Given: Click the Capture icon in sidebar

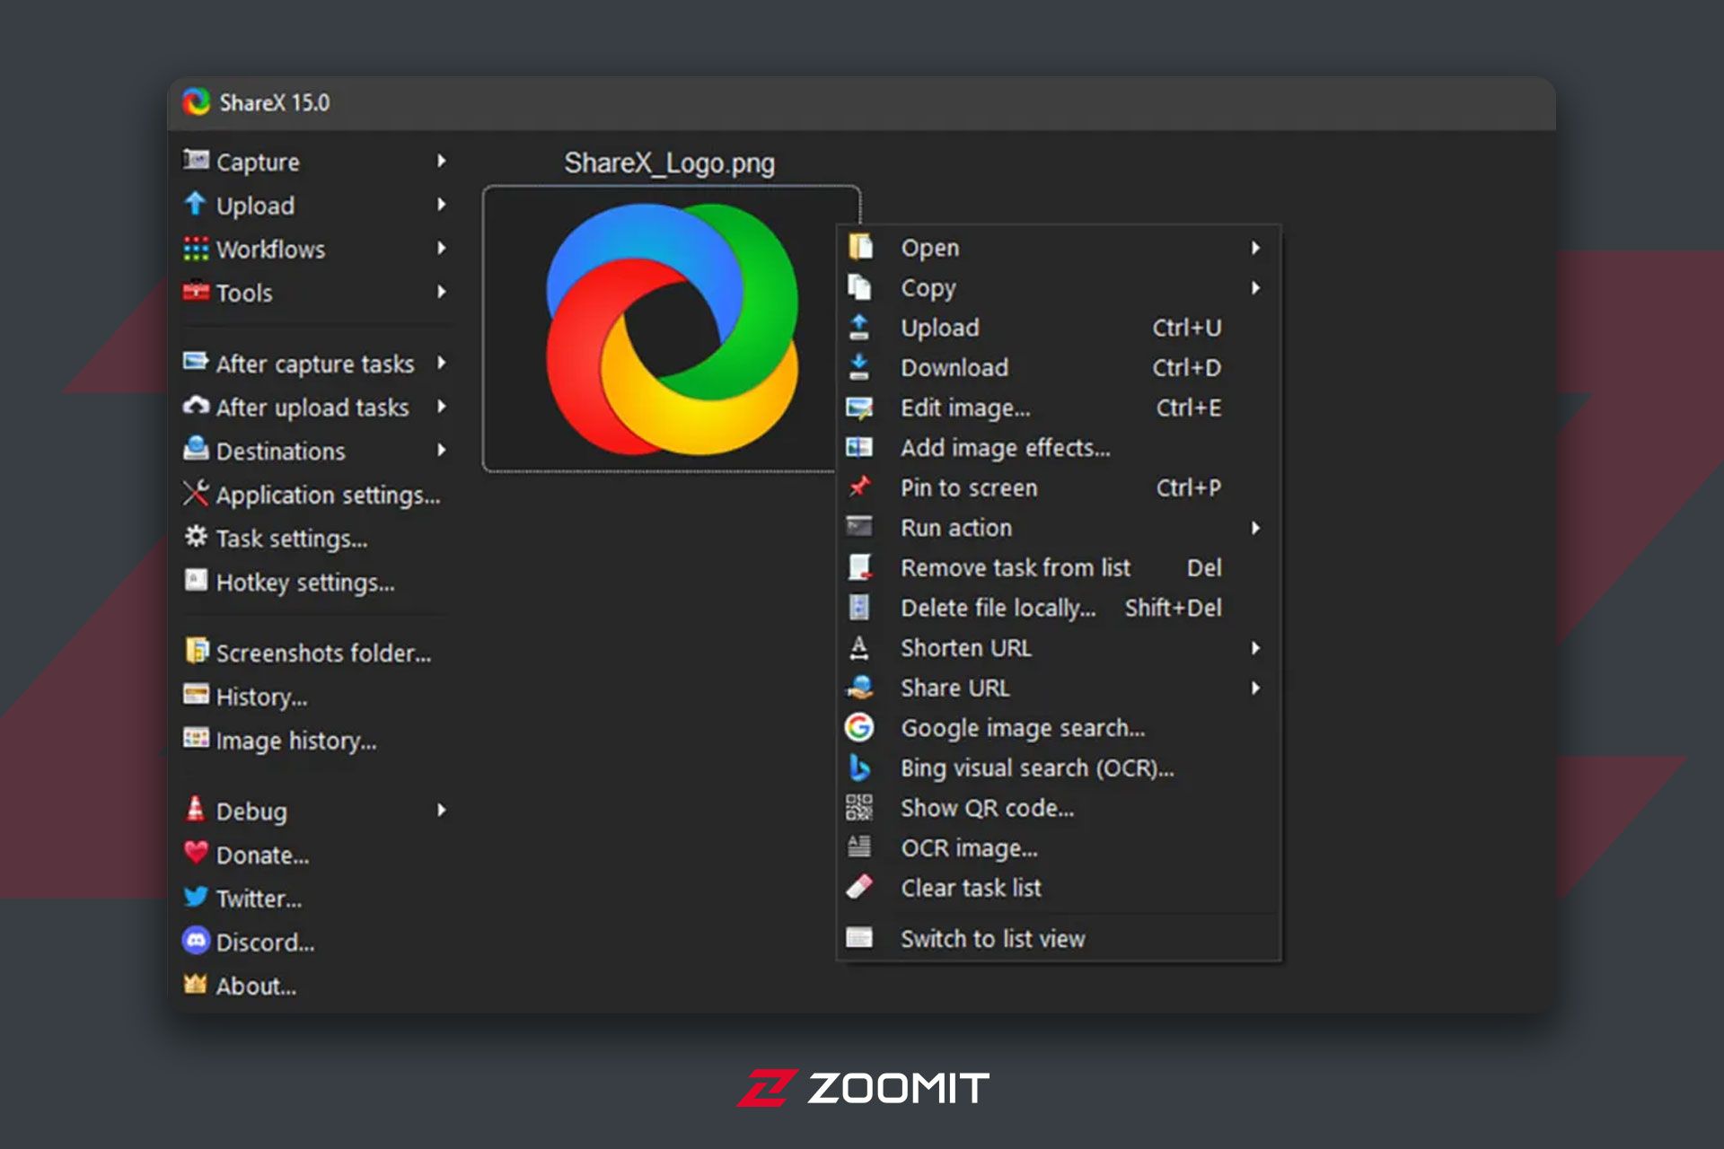Looking at the screenshot, I should tap(196, 160).
